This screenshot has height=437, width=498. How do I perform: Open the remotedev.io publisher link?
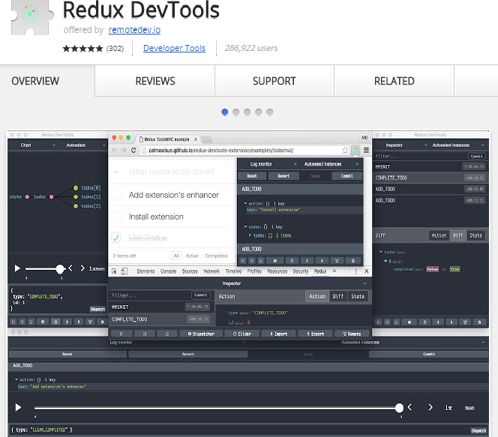[x=134, y=30]
